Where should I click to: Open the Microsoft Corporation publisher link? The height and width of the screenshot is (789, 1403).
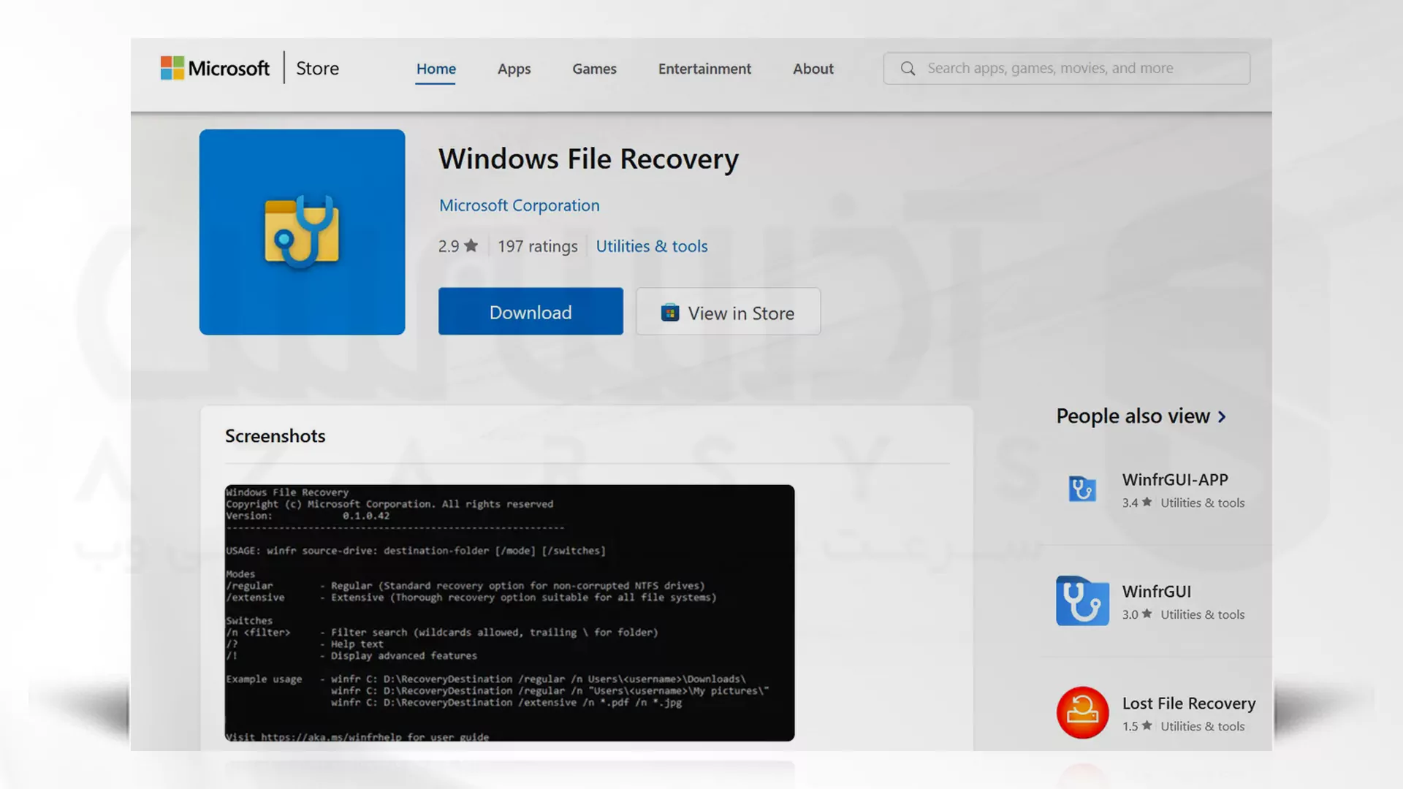pyautogui.click(x=519, y=205)
